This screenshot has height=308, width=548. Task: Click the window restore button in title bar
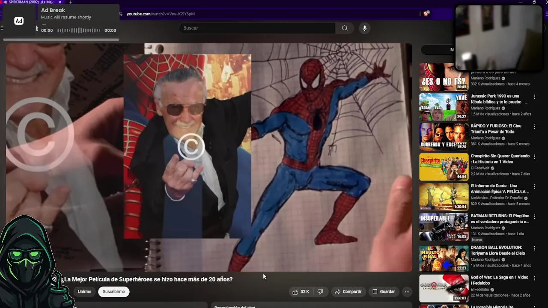(x=534, y=2)
